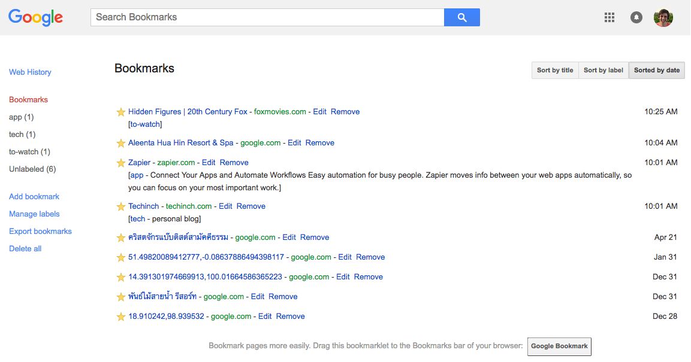Toggle the star beside Zapier bookmark
The image size is (691, 362).
click(121, 163)
